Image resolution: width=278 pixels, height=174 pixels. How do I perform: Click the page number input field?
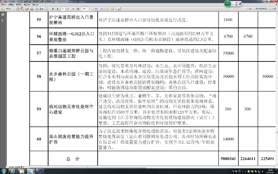[62, 9]
